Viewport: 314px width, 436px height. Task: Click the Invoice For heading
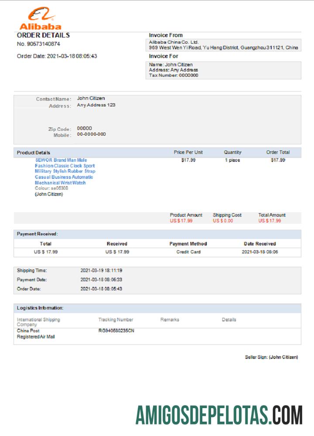point(164,56)
